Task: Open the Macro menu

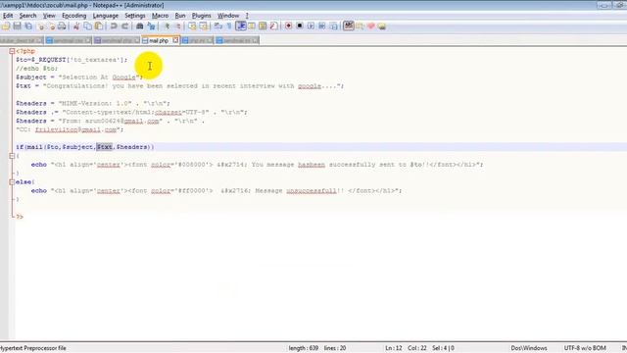Action: [160, 16]
